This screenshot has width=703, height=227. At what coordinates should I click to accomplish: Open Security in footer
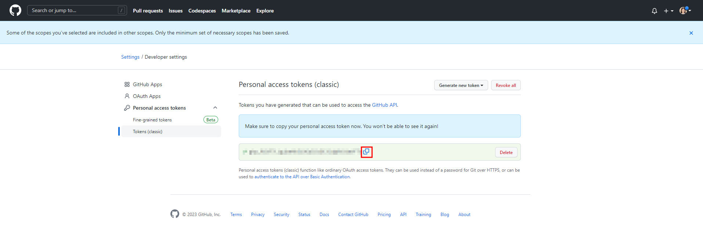coord(282,215)
